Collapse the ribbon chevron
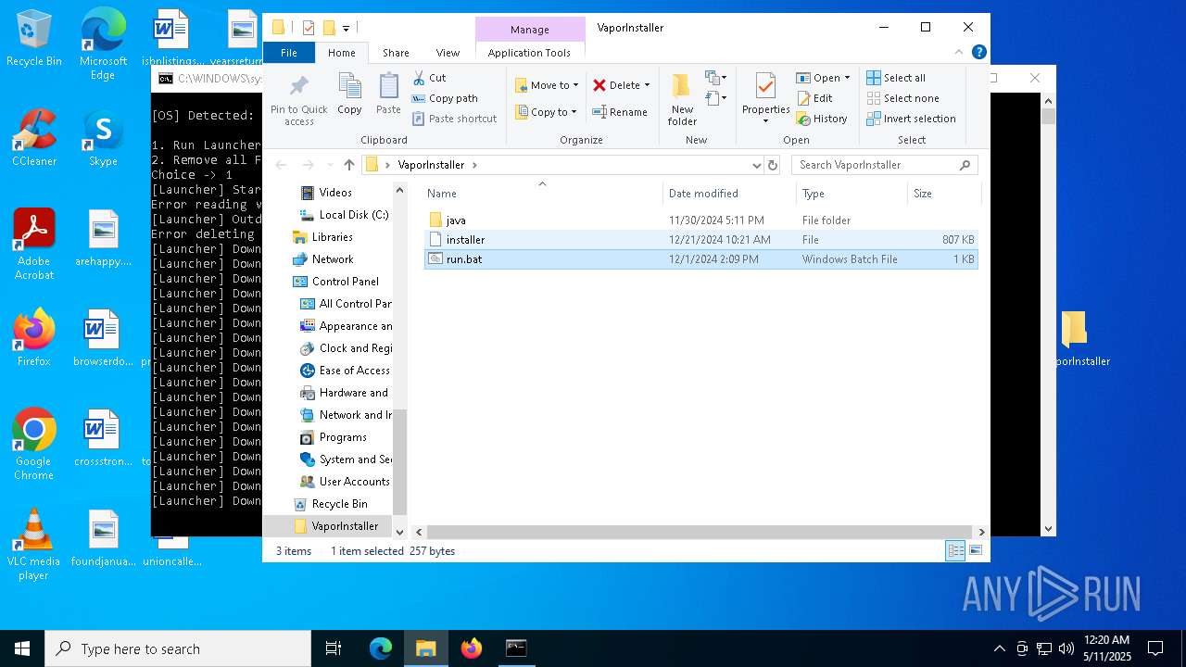Screen dimensions: 1186x667 point(960,53)
